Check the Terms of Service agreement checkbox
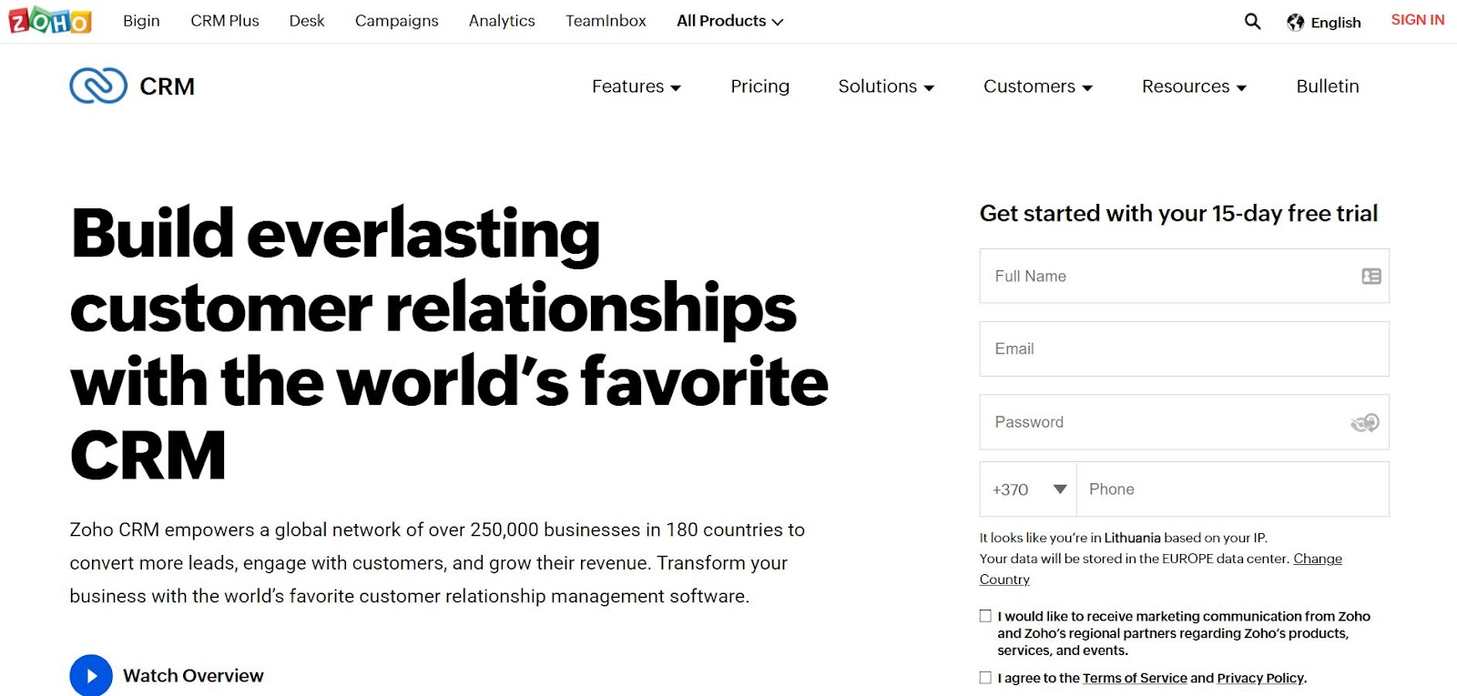1457x696 pixels. tap(985, 677)
